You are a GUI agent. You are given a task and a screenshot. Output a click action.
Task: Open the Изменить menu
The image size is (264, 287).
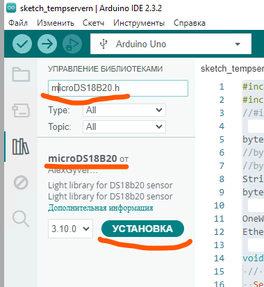[56, 23]
